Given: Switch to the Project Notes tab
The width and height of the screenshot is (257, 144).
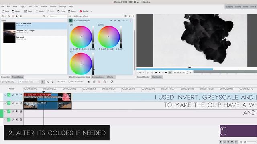Looking at the screenshot, I should tap(18, 77).
